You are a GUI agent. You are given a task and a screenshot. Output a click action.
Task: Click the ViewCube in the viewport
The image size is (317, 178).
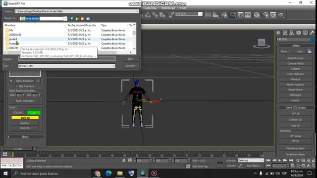coord(262,43)
